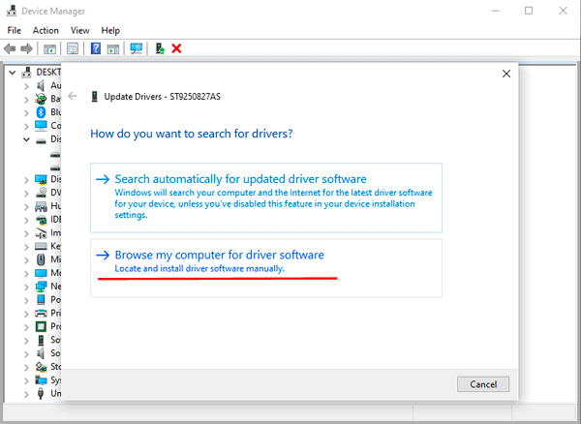Choose Search automatically for updated driver software
Image resolution: width=581 pixels, height=424 pixels.
coord(266,197)
